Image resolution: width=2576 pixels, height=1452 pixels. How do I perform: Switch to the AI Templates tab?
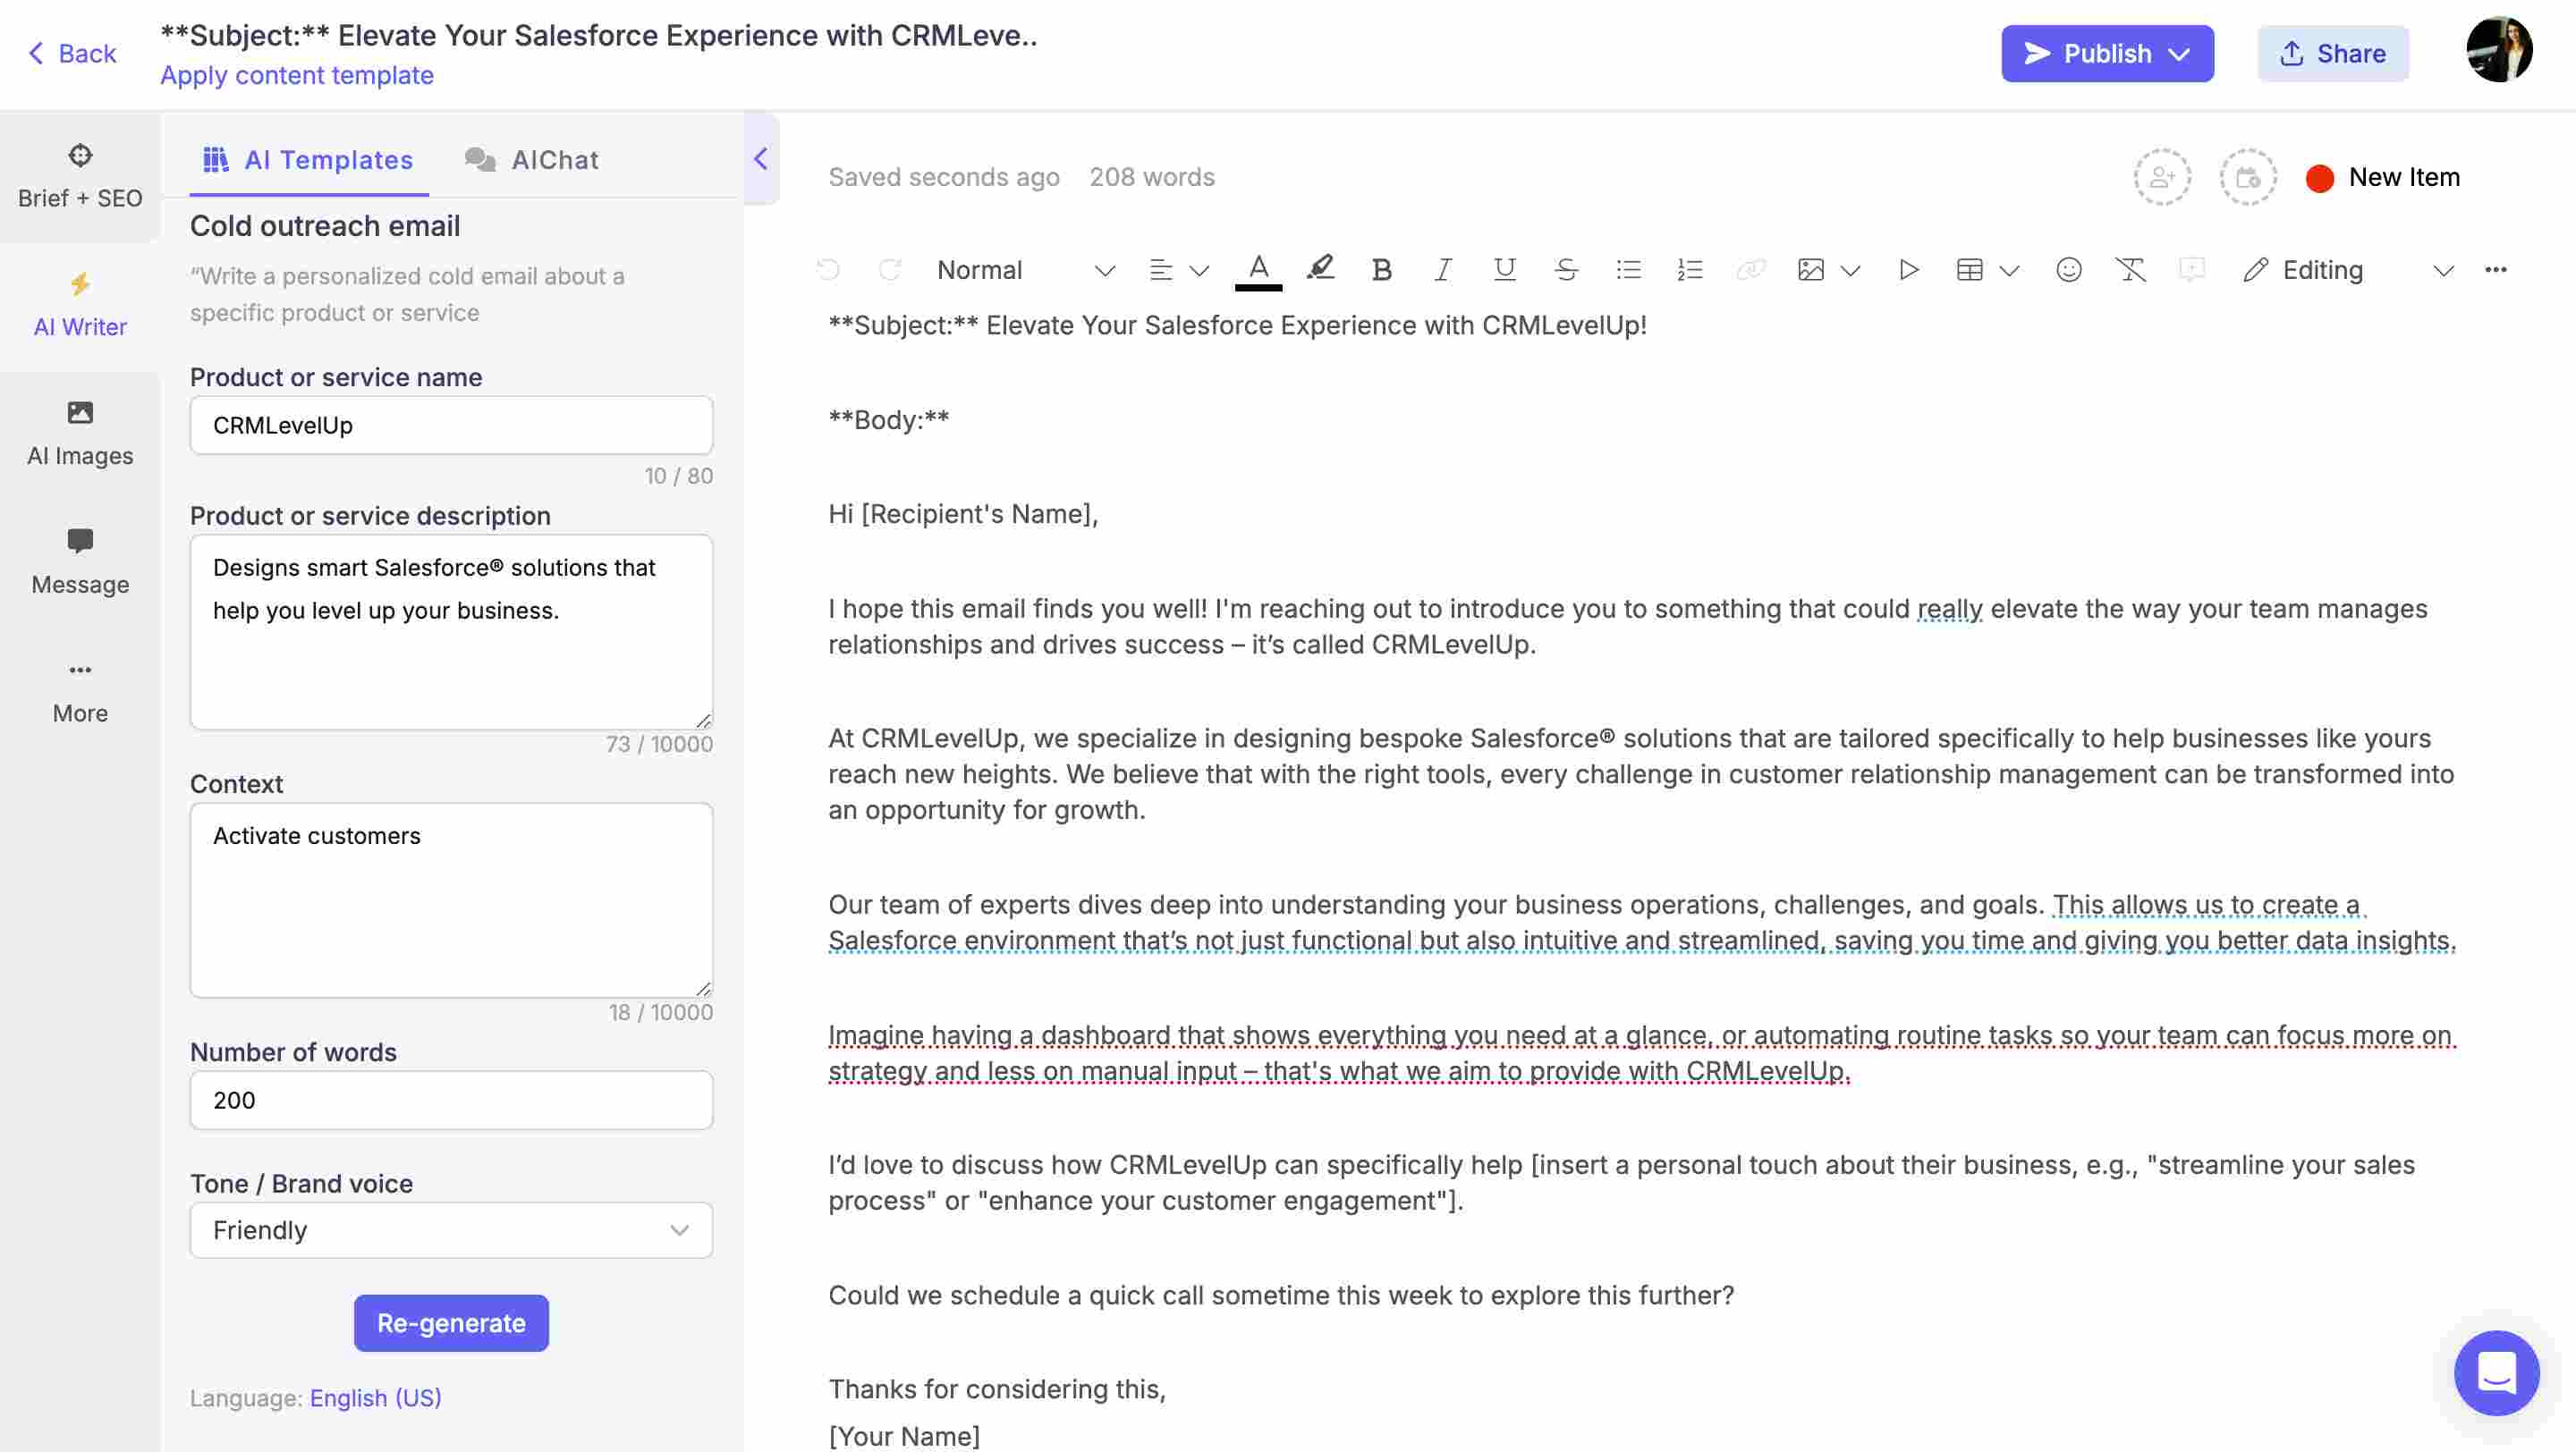coord(308,160)
